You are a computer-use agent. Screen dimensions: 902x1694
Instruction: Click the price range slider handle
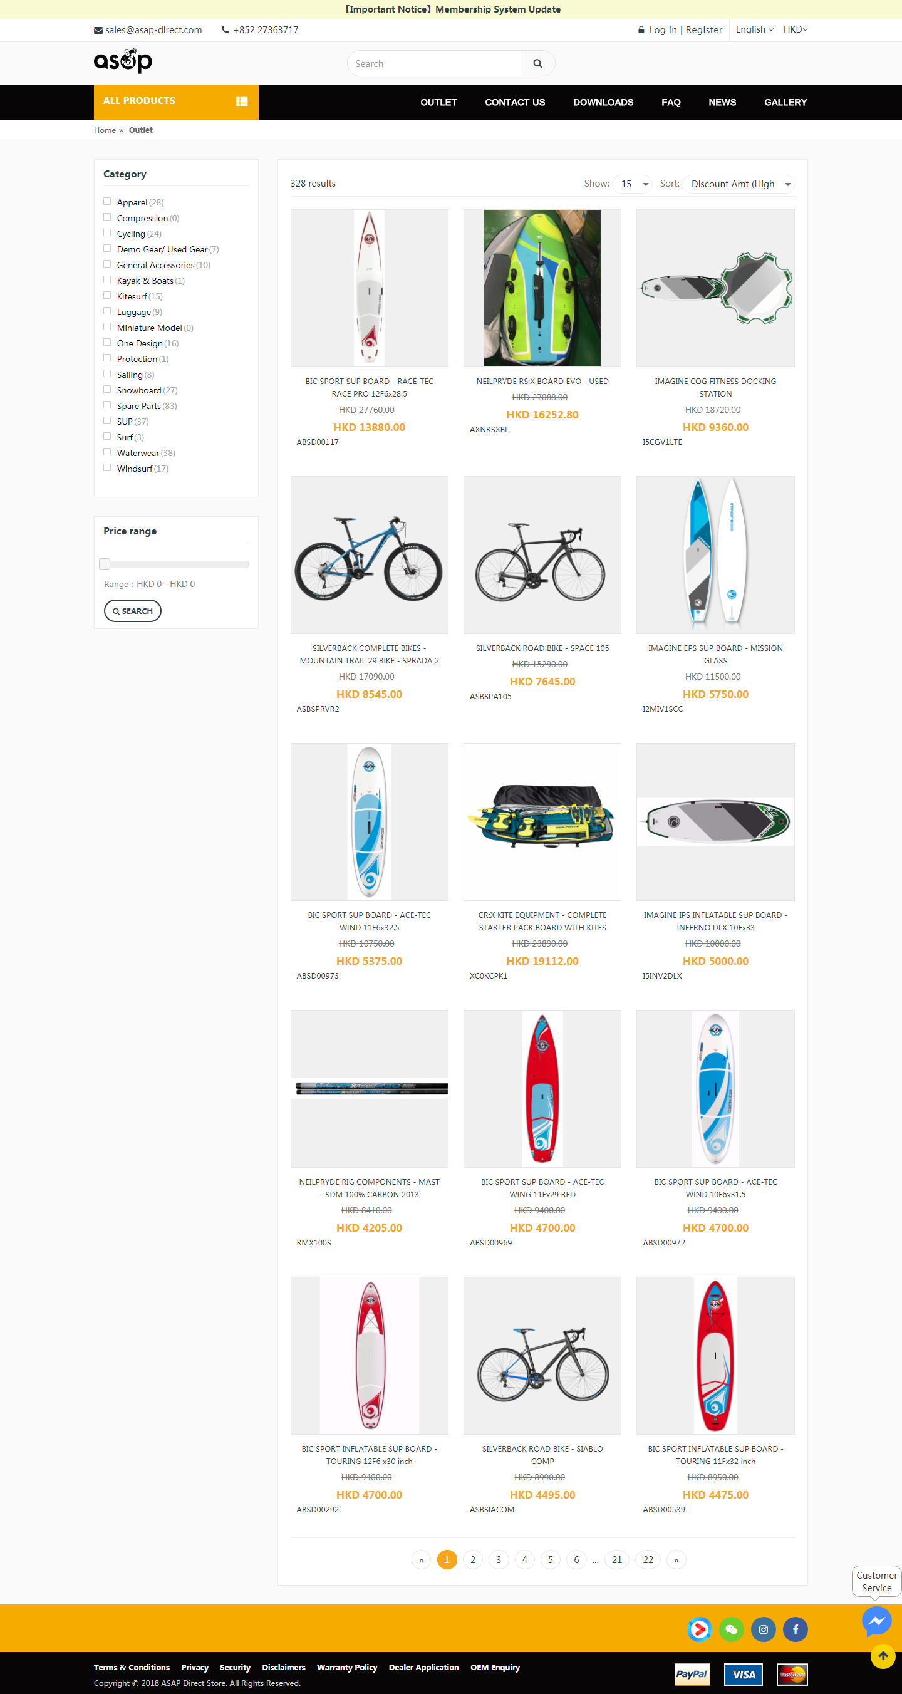[x=105, y=564]
